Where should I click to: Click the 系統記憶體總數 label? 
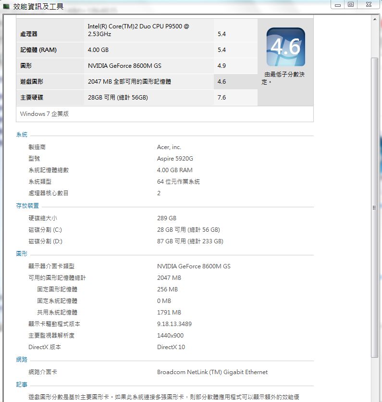(x=49, y=170)
